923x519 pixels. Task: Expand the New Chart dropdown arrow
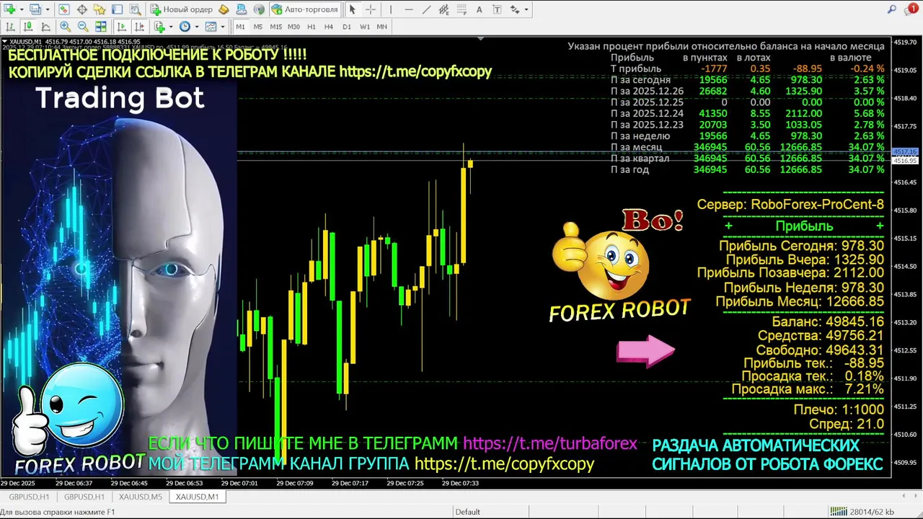tap(21, 10)
